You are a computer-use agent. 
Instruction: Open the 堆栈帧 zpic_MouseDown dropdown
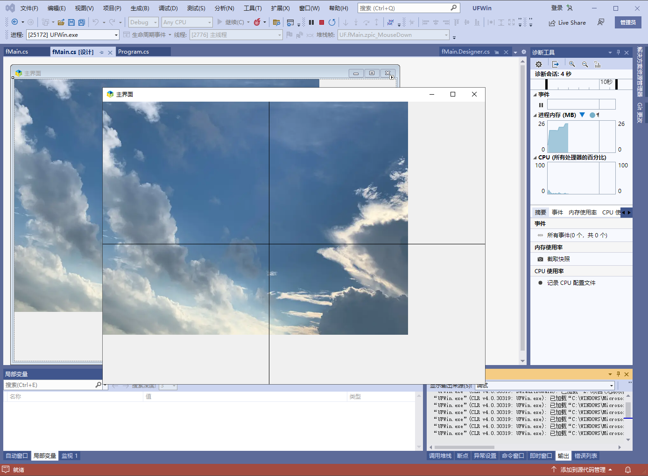pos(394,35)
